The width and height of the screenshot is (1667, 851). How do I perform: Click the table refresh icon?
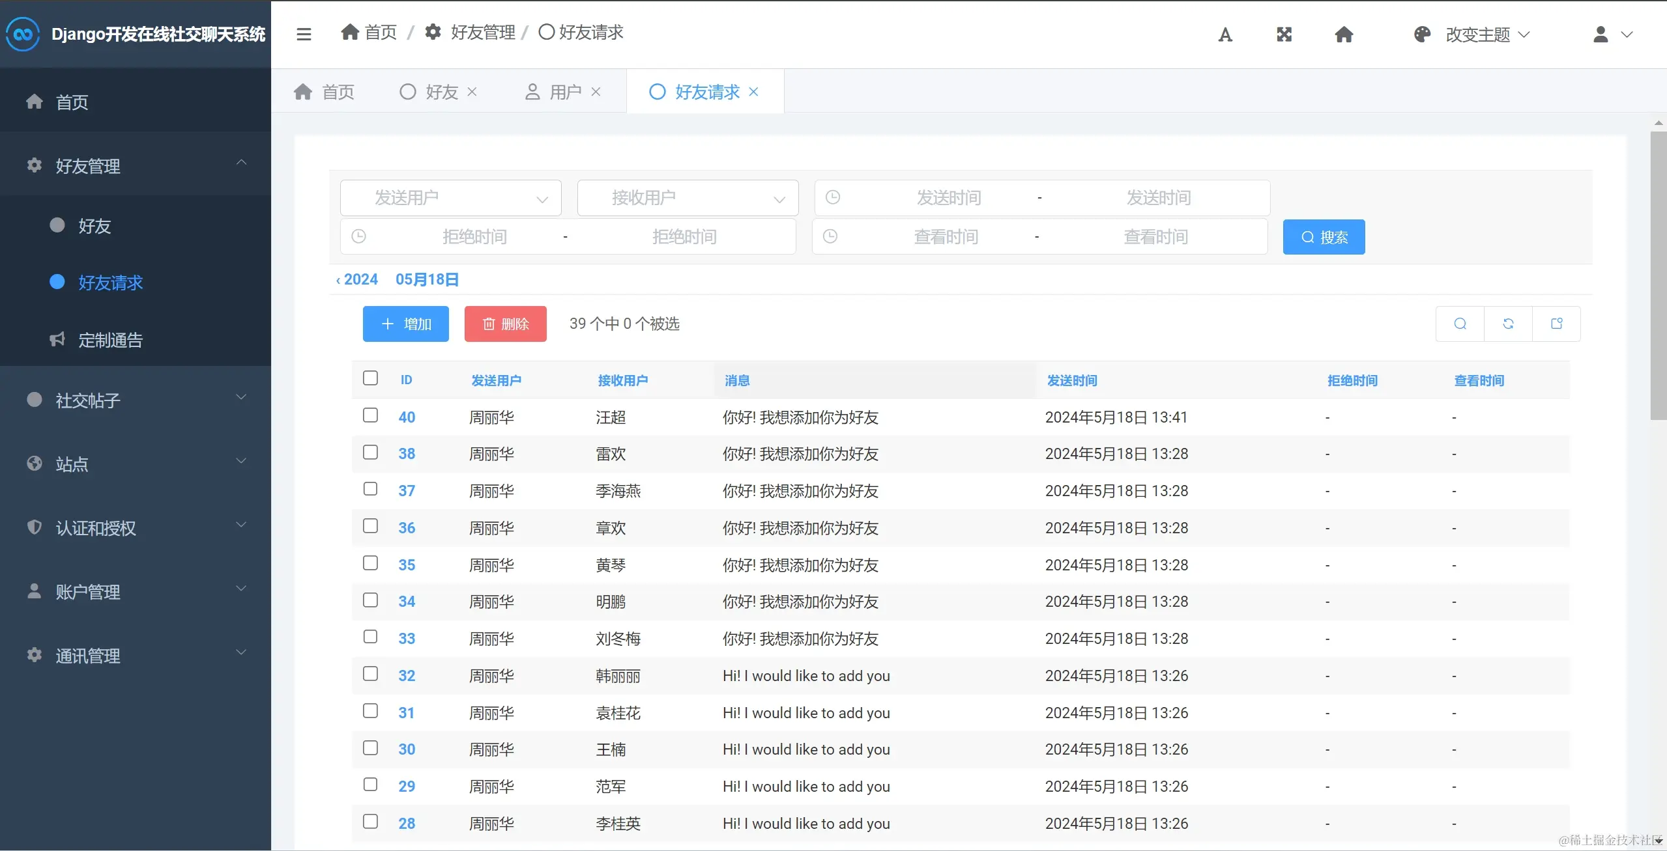(x=1508, y=324)
